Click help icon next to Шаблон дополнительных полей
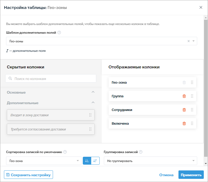The height and width of the screenshot is (182, 208). pyautogui.click(x=59, y=33)
